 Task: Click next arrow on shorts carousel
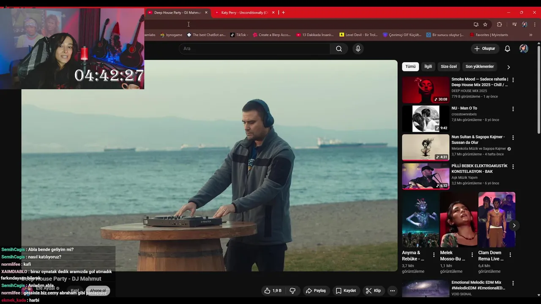tap(514, 225)
